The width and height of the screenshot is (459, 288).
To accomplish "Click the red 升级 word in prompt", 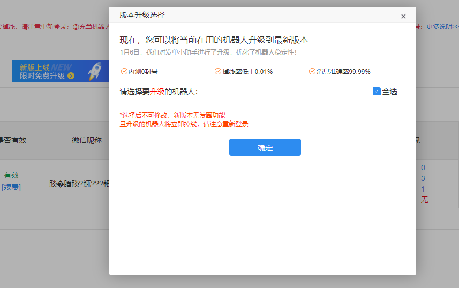I will [x=157, y=92].
